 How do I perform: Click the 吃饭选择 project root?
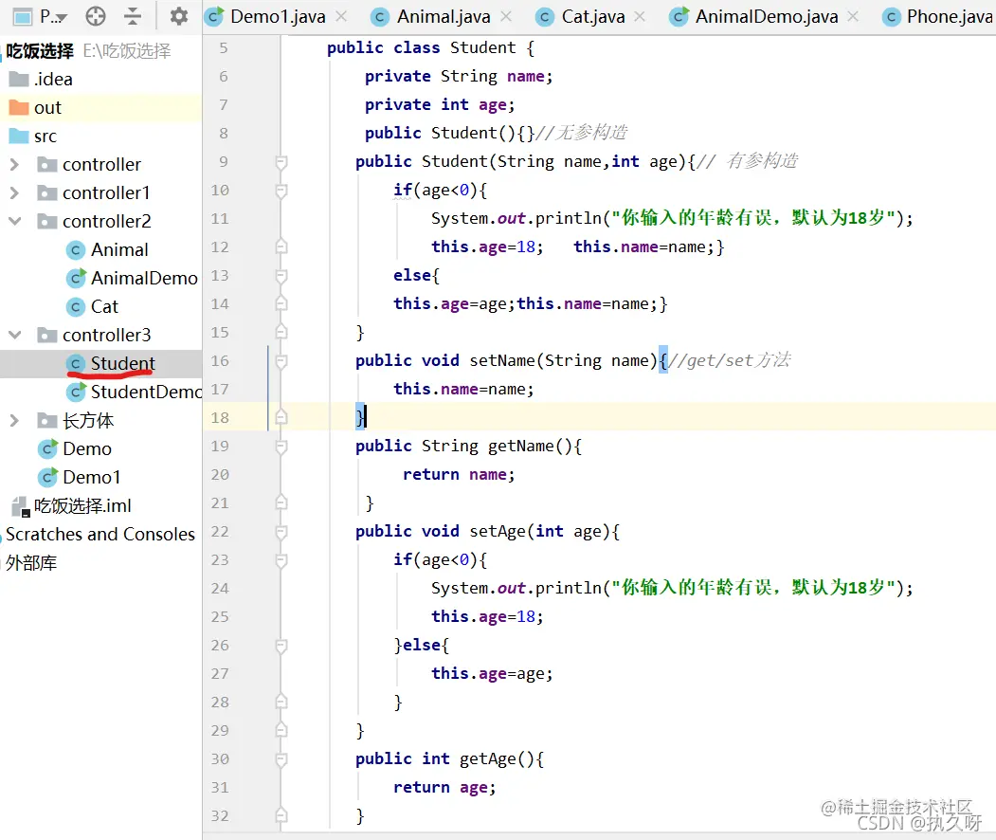[40, 51]
